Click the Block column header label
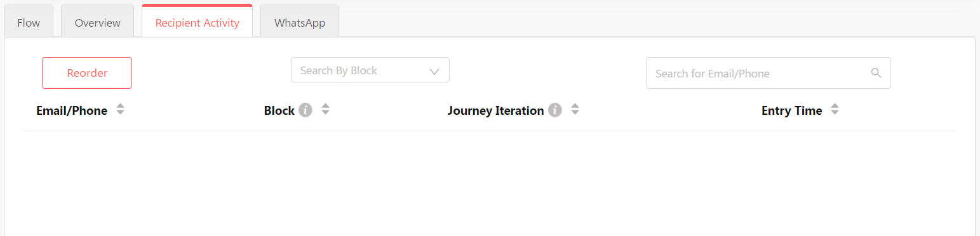The height and width of the screenshot is (236, 980). tap(279, 110)
